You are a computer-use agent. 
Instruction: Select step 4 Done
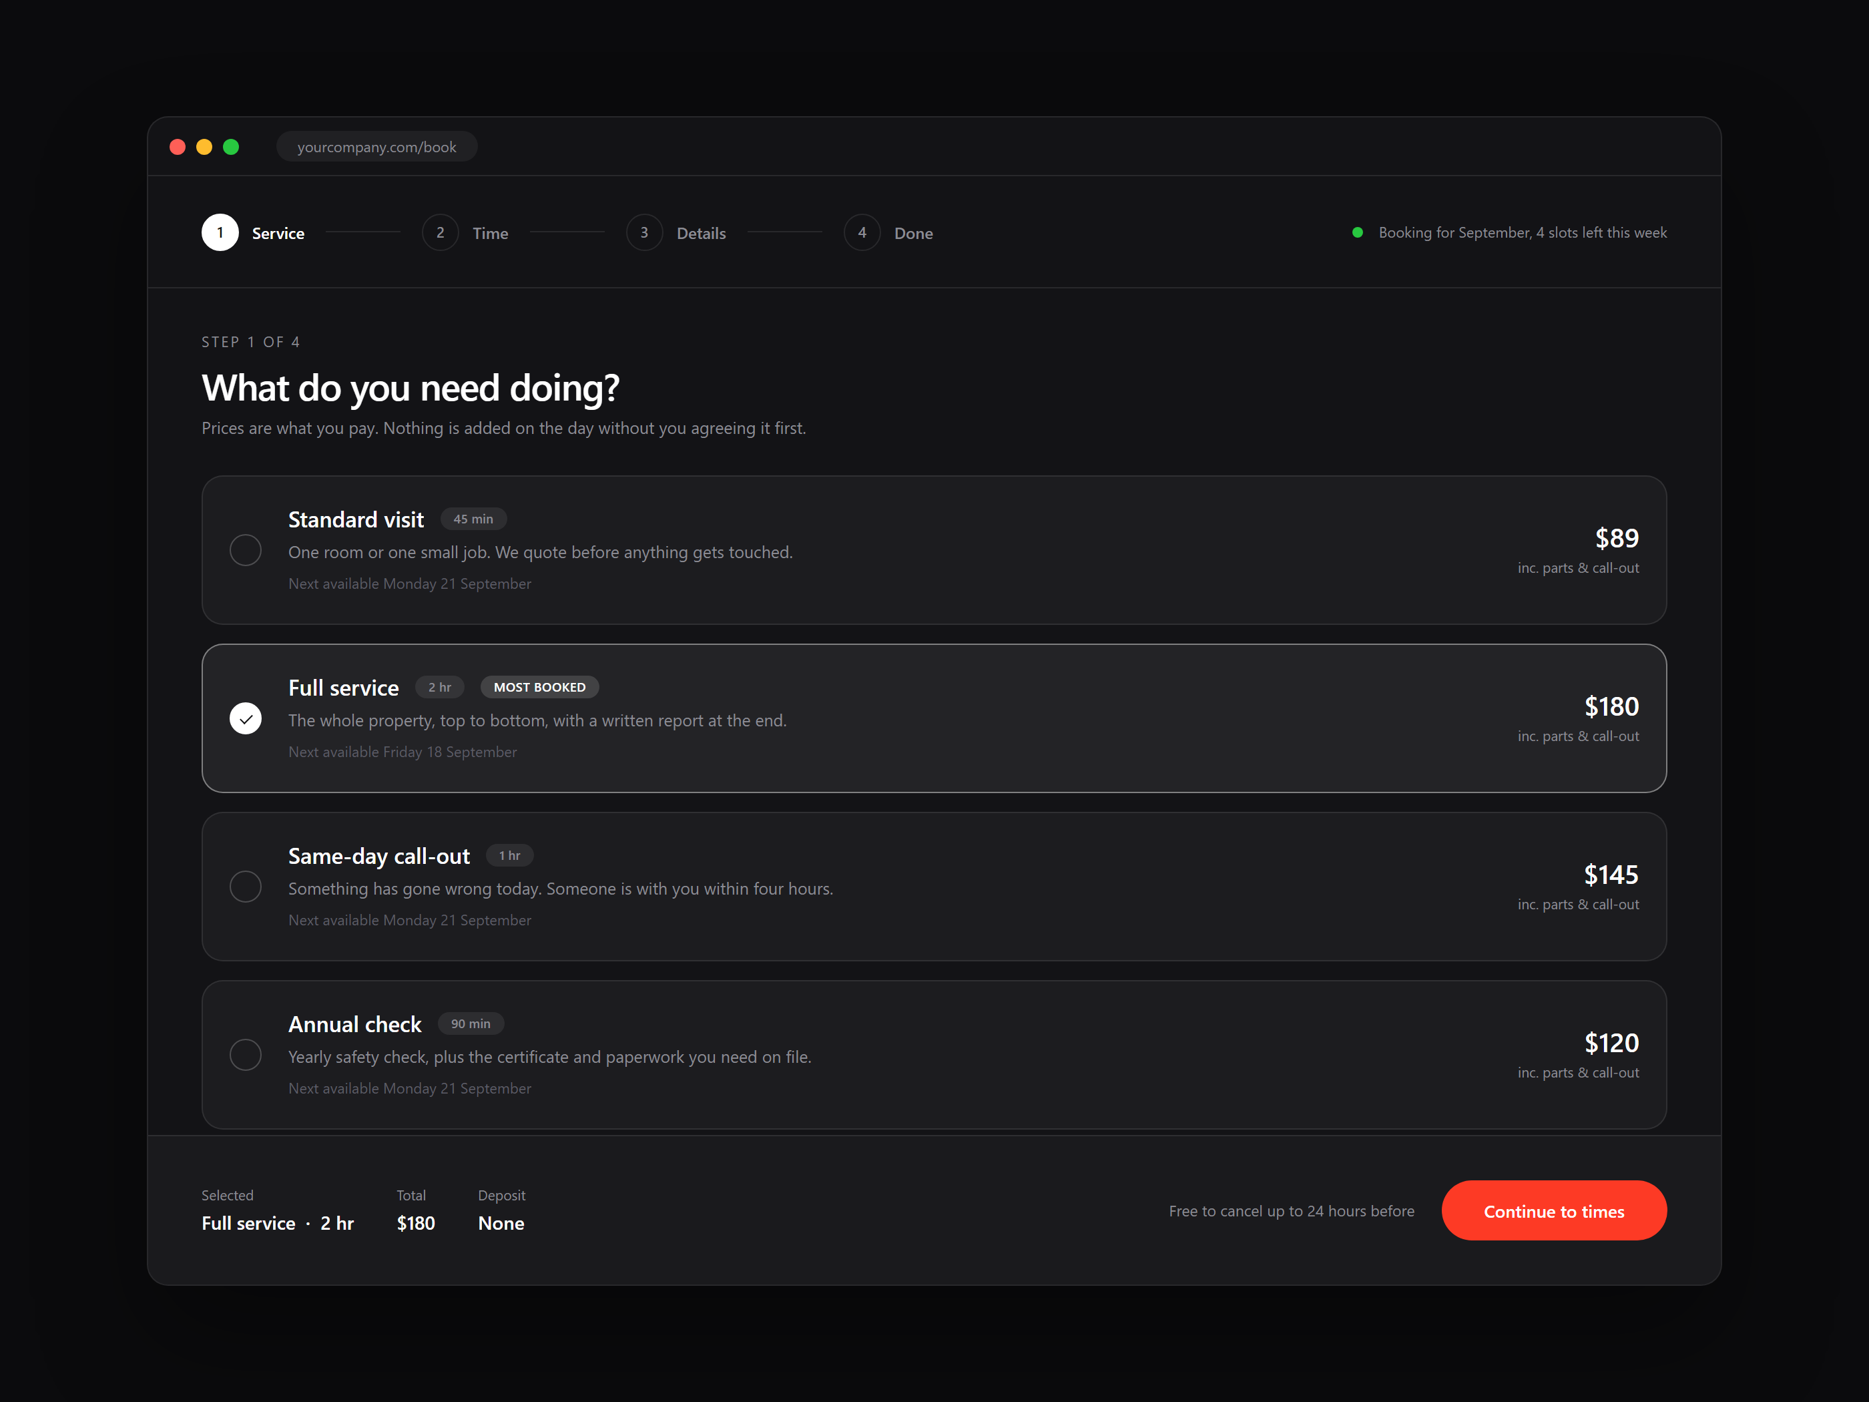tap(888, 232)
